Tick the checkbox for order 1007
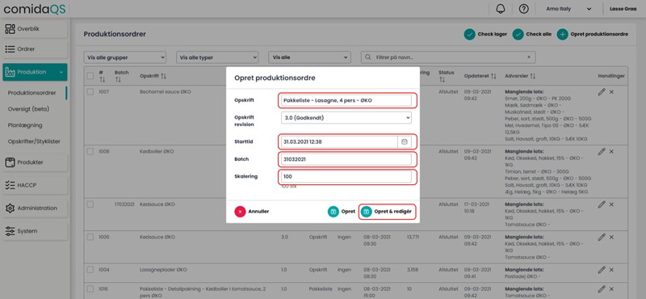Viewport: 646px width, 299px height. click(90, 92)
